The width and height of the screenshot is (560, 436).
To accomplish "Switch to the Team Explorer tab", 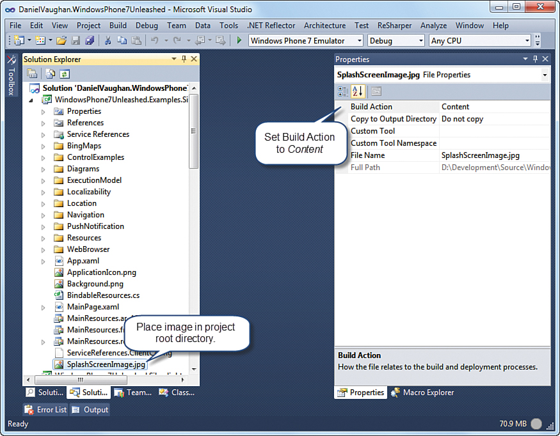I will (134, 393).
